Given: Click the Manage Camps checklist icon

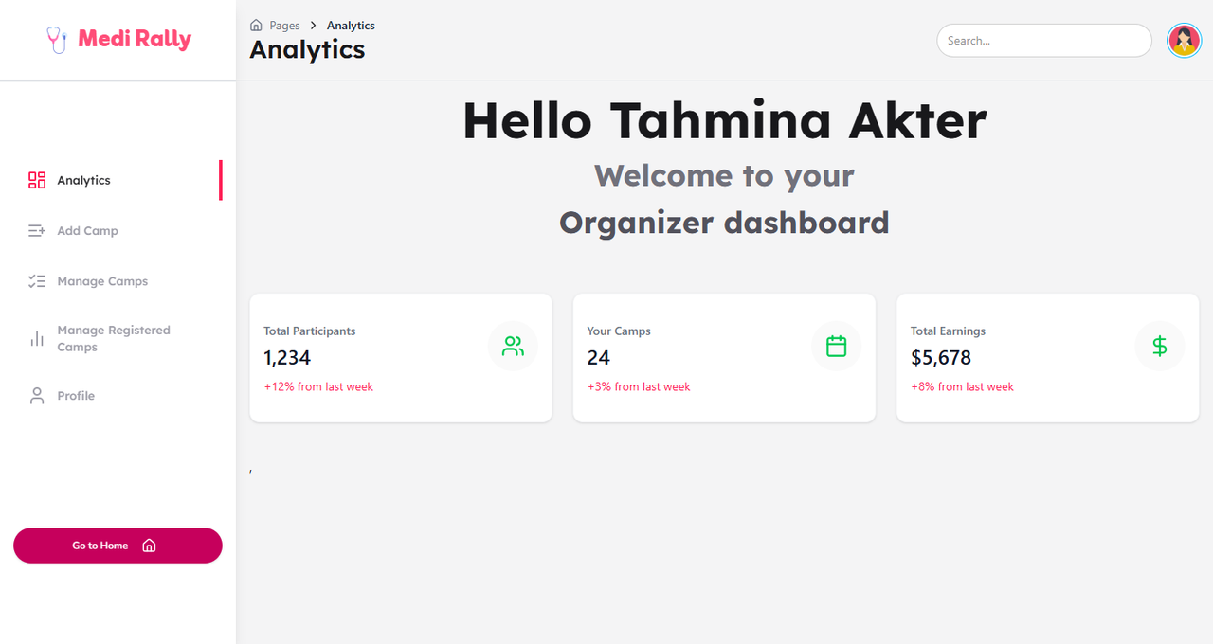Looking at the screenshot, I should [37, 281].
